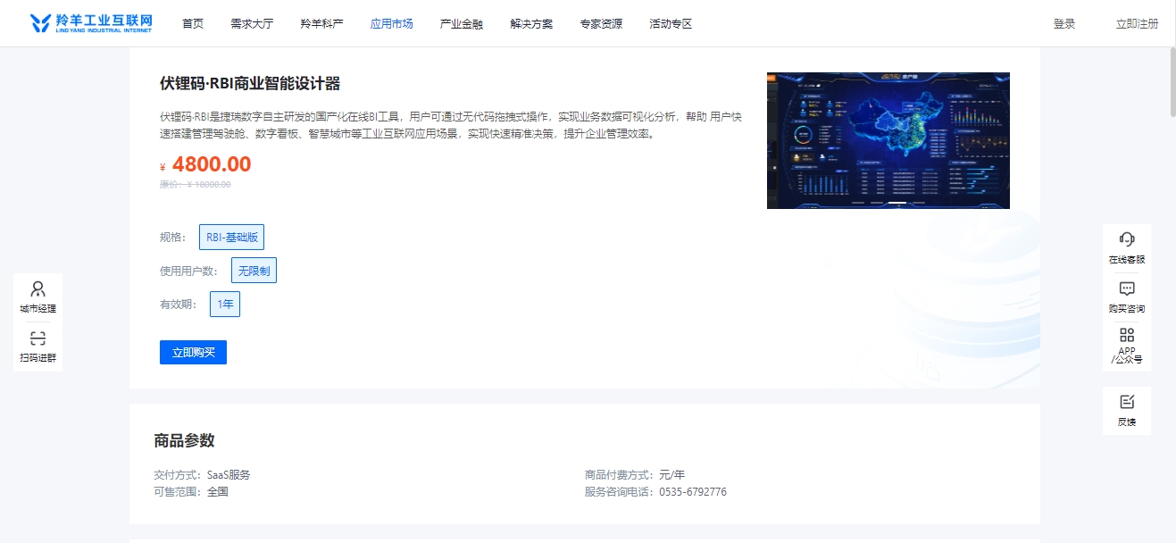Open the 需求大厅 menu item
The height and width of the screenshot is (543, 1176).
[251, 23]
